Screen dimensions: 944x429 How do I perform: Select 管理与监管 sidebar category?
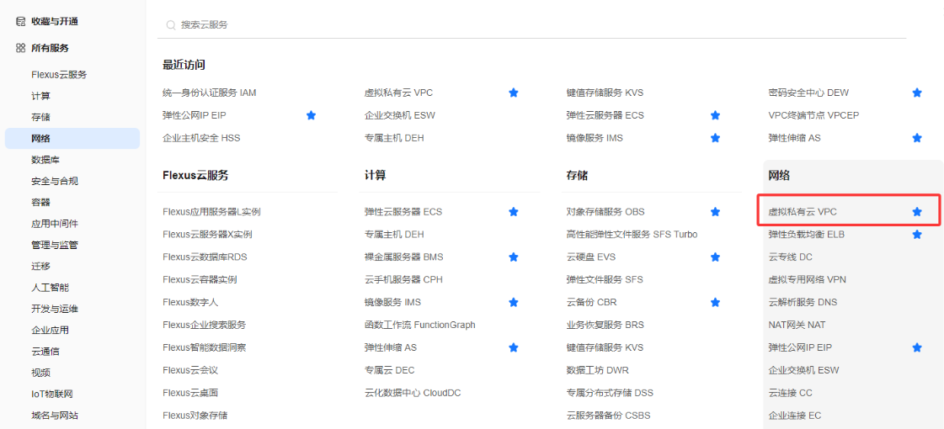coord(55,245)
